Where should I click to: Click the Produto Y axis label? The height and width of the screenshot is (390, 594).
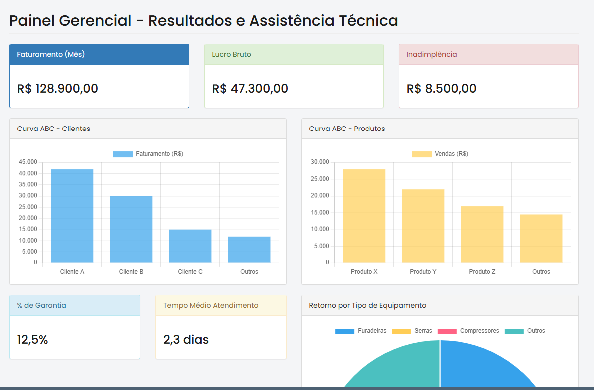(423, 272)
